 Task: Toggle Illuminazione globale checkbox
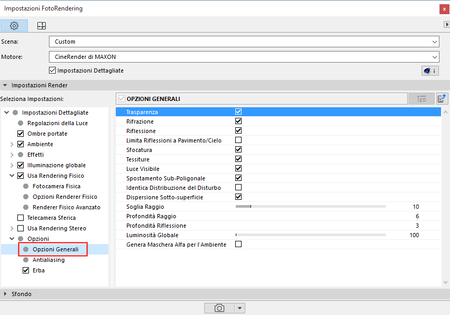[x=21, y=165]
